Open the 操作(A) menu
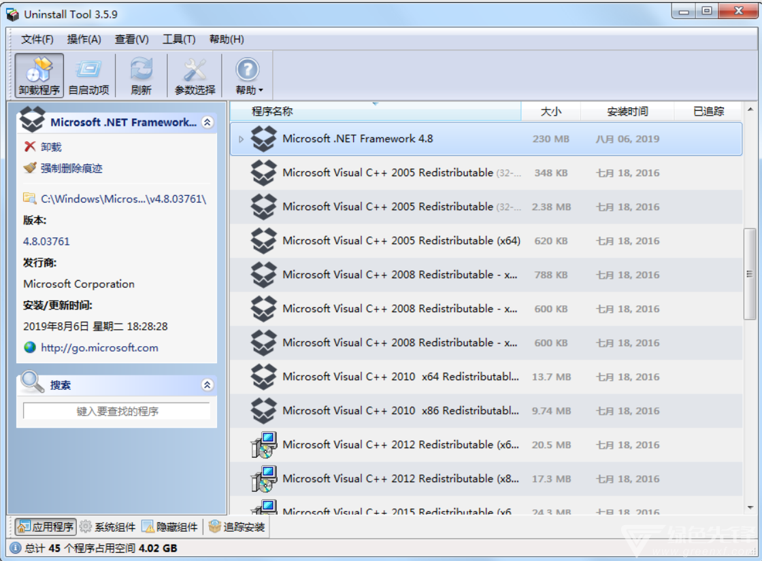Viewport: 762px width, 561px height. click(84, 39)
